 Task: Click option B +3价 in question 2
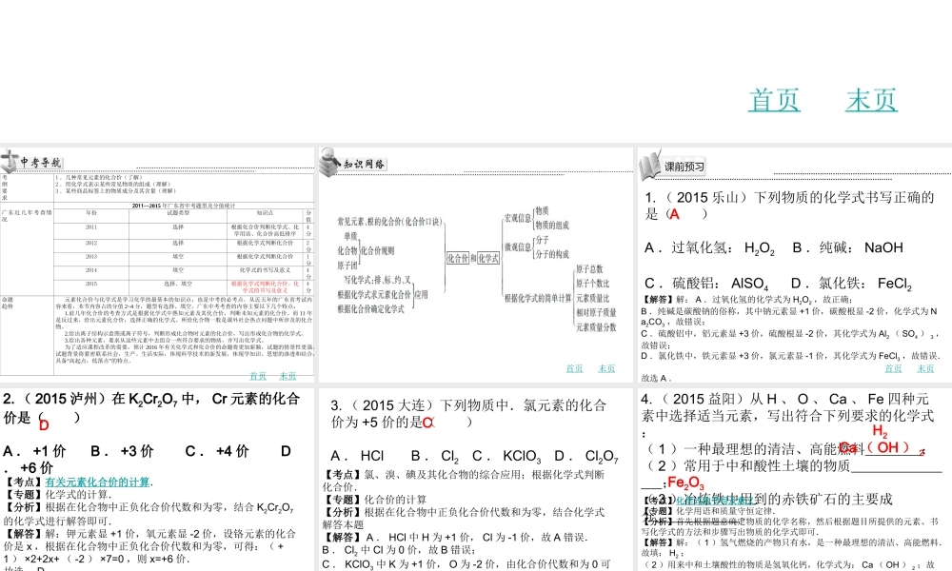[122, 451]
